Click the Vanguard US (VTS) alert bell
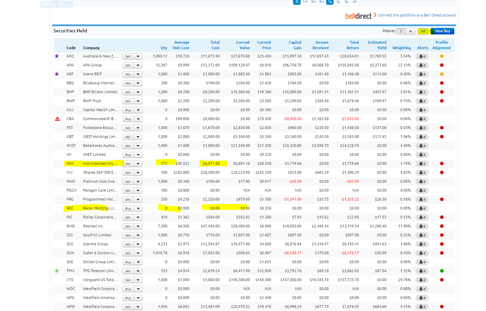 click(x=422, y=280)
